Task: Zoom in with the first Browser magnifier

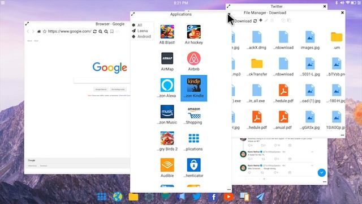Action: [x=101, y=32]
